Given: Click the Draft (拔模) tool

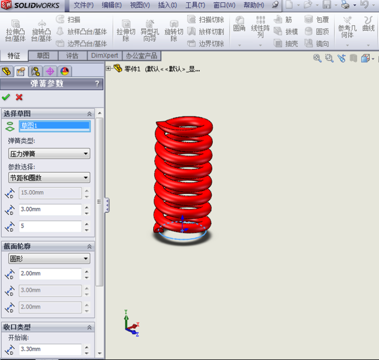Looking at the screenshot, I should pos(286,31).
